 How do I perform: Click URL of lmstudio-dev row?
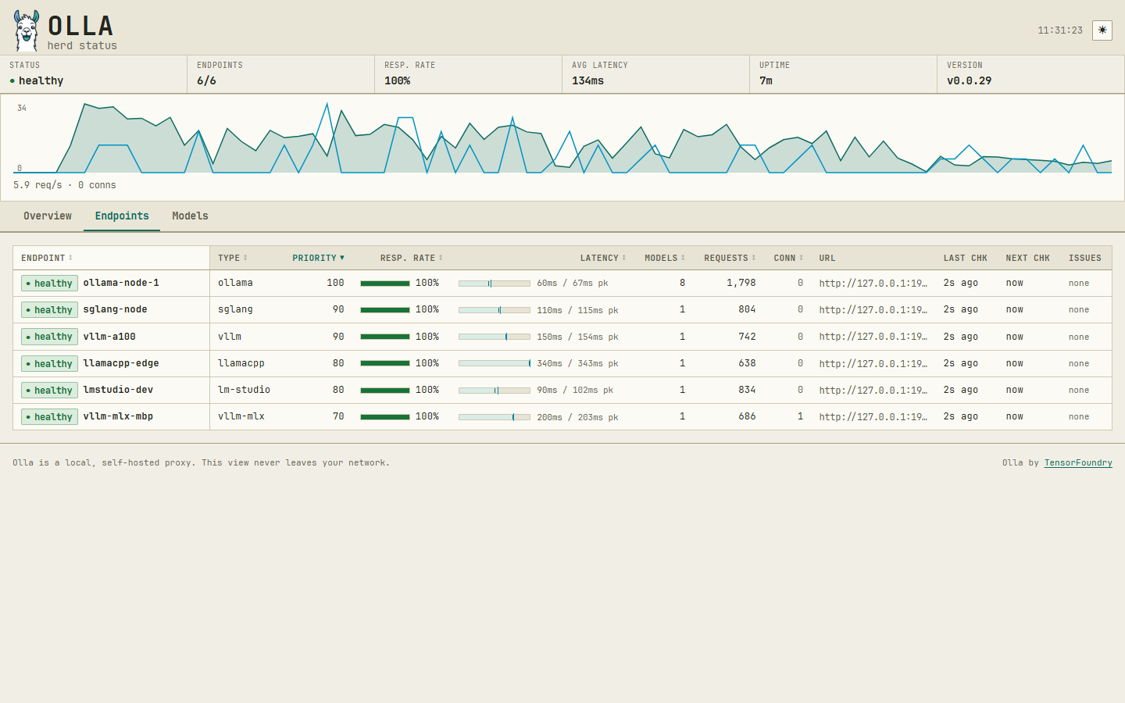873,391
